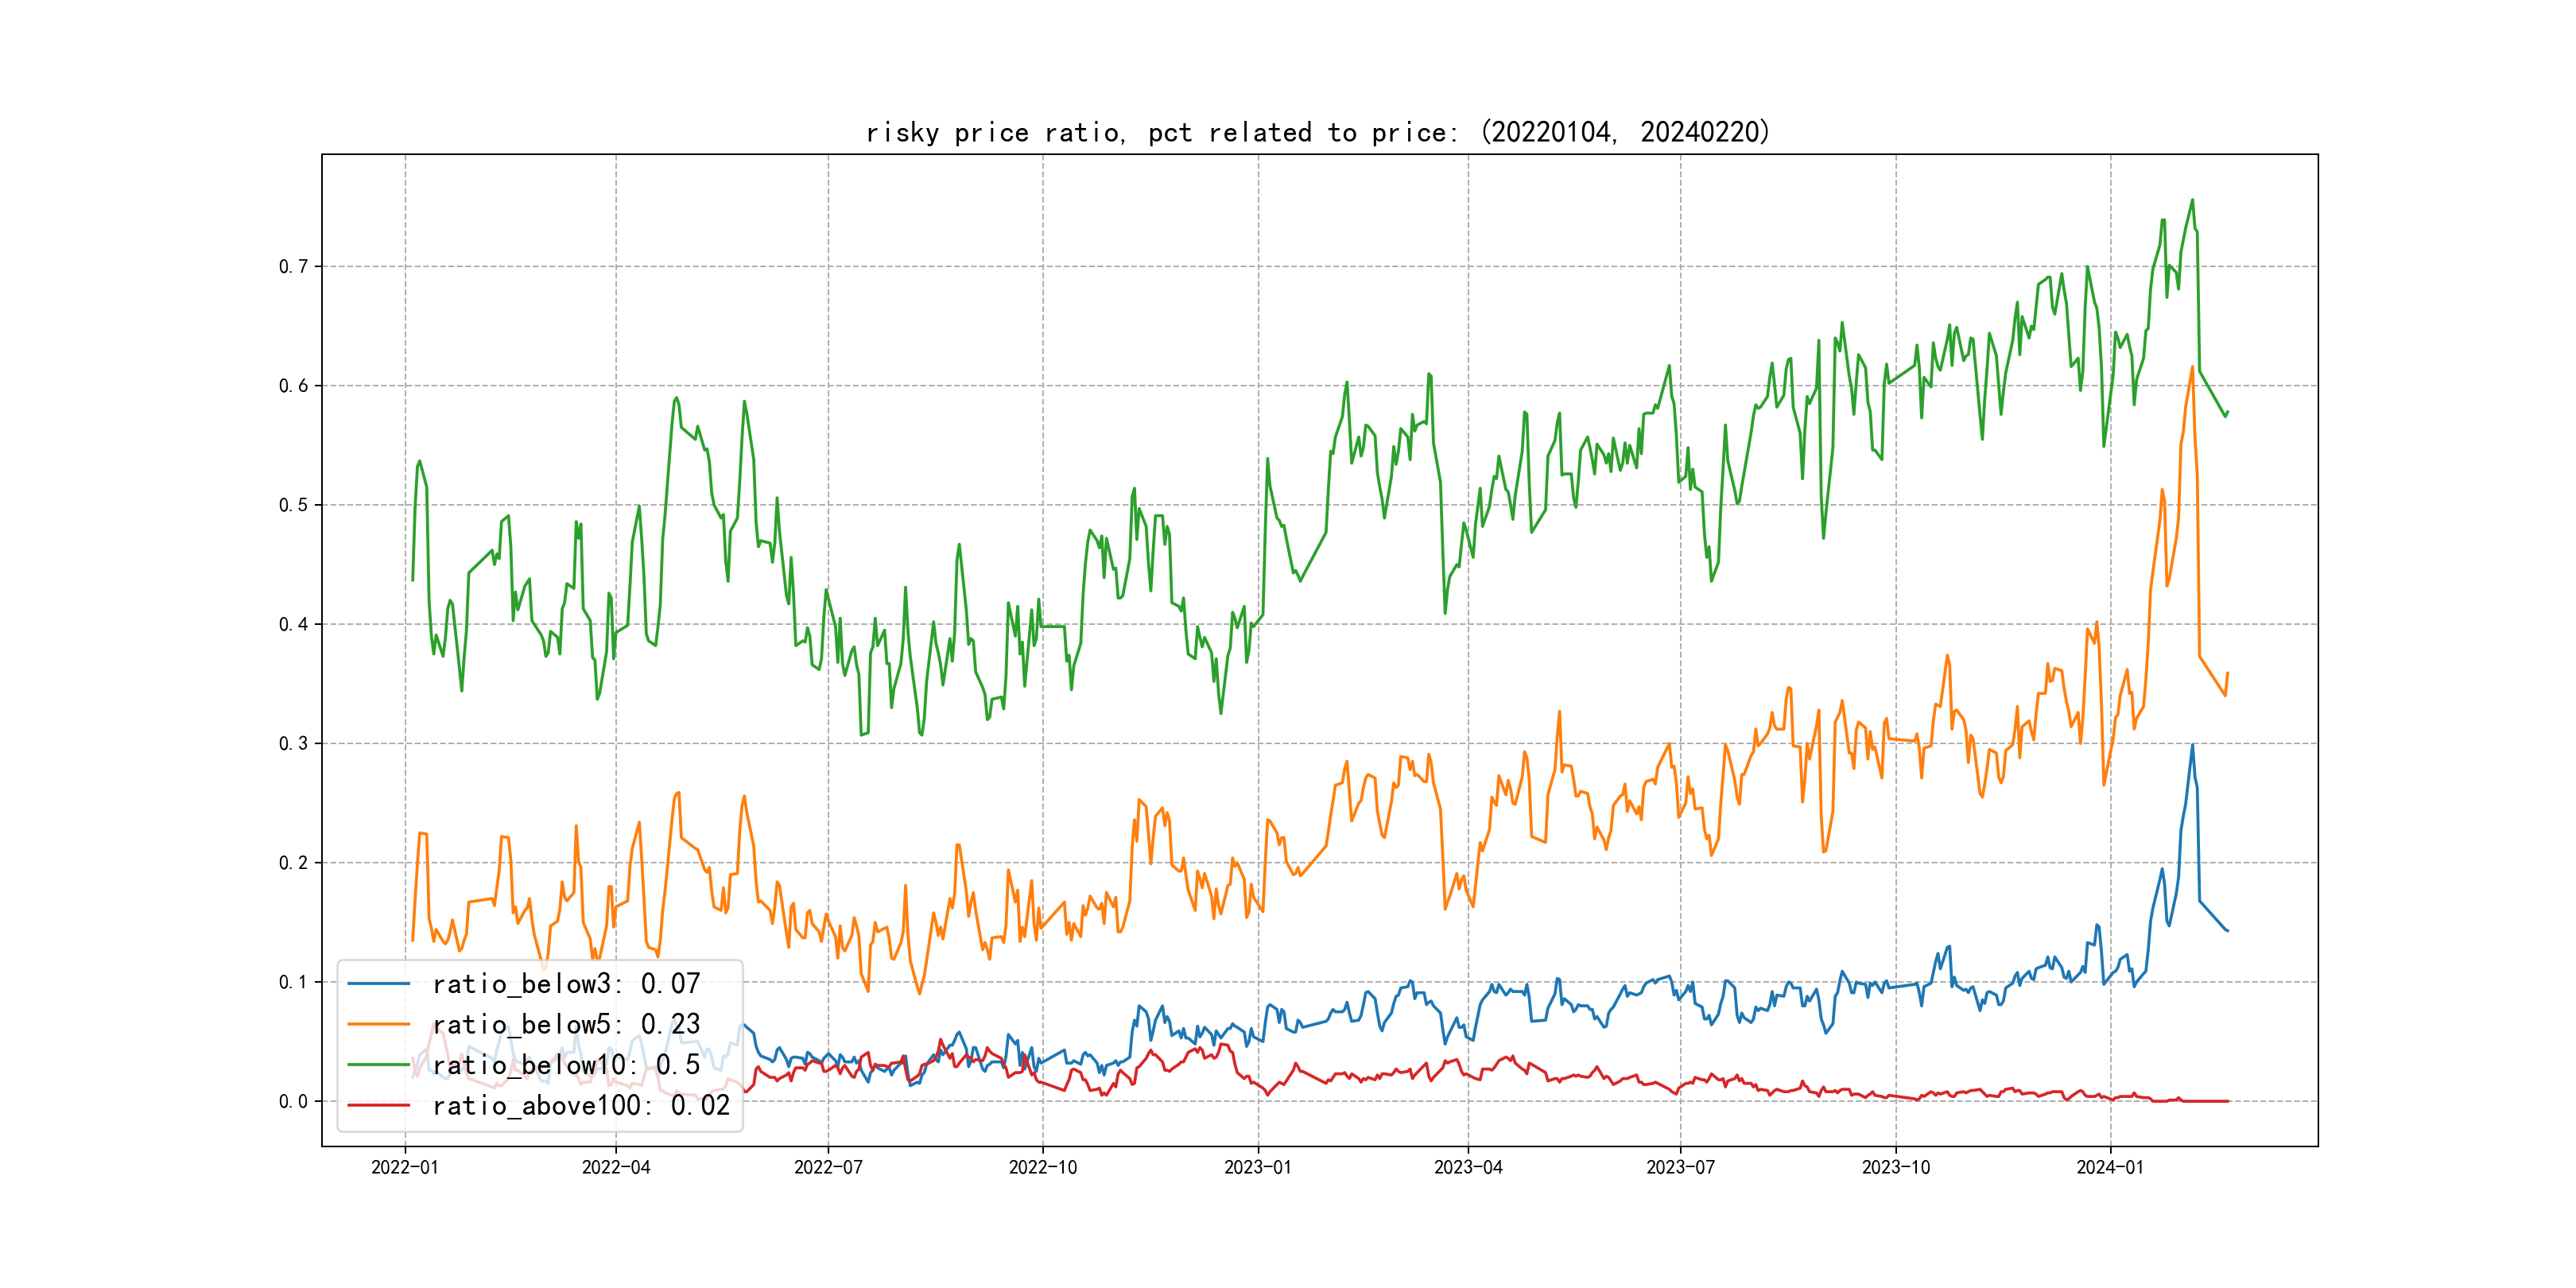Image resolution: width=2576 pixels, height=1288 pixels.
Task: Click the 2022-04 x-axis tick label
Action: coord(616,1167)
